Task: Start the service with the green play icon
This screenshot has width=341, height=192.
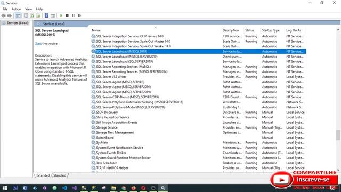Action: pos(61,15)
